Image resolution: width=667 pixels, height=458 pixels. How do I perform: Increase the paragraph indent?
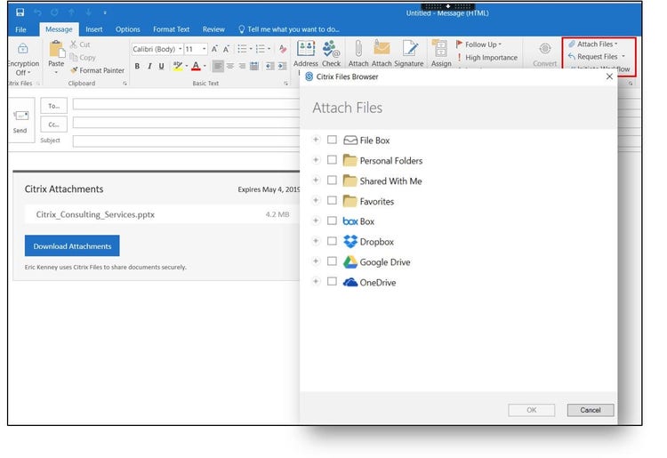click(x=282, y=66)
